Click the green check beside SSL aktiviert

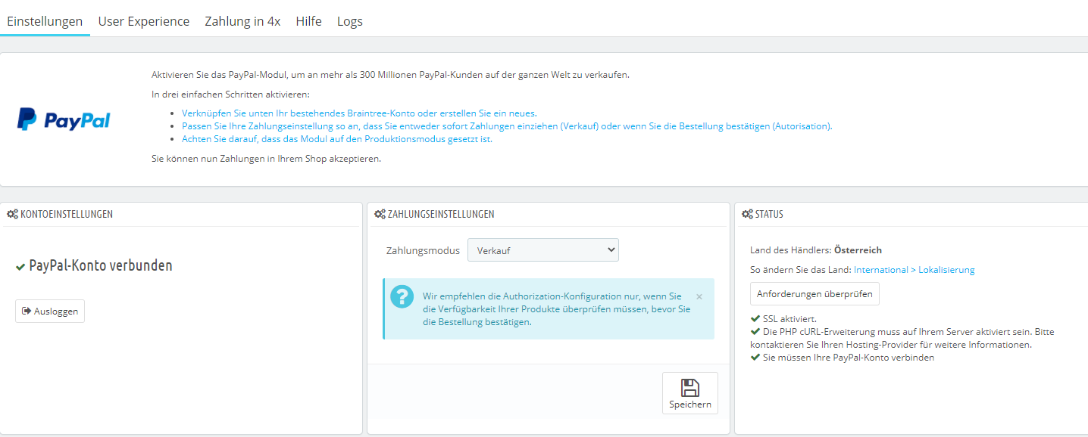(x=755, y=319)
